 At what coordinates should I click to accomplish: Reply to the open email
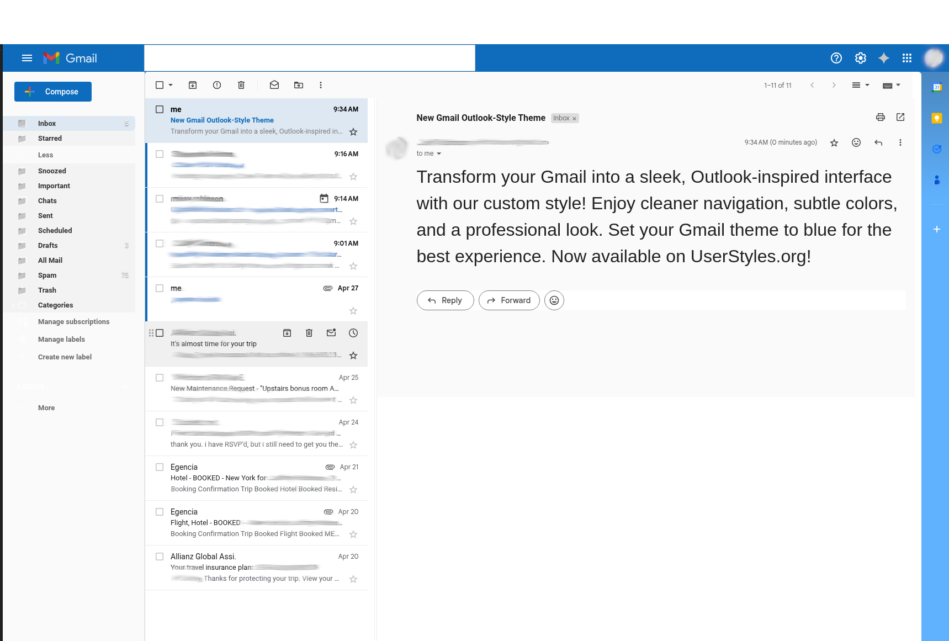(445, 300)
